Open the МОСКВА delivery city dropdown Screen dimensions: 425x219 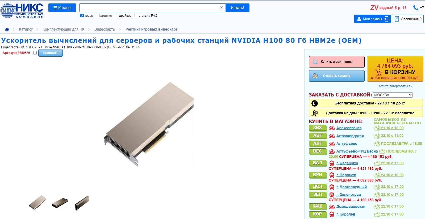(393, 95)
